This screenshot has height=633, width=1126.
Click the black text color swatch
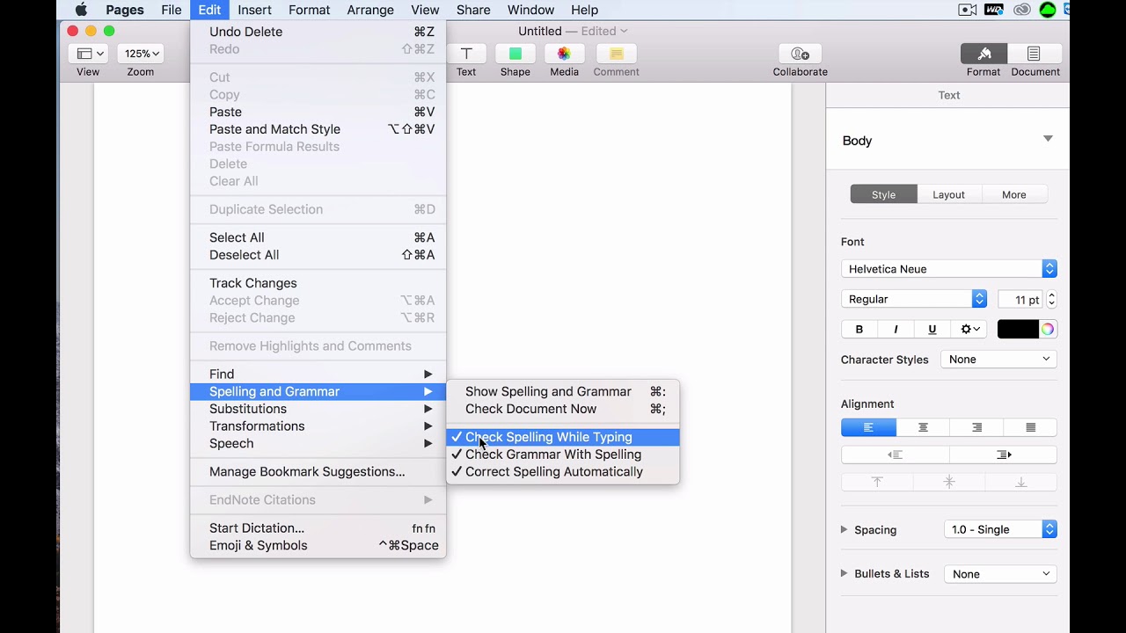[1018, 329]
